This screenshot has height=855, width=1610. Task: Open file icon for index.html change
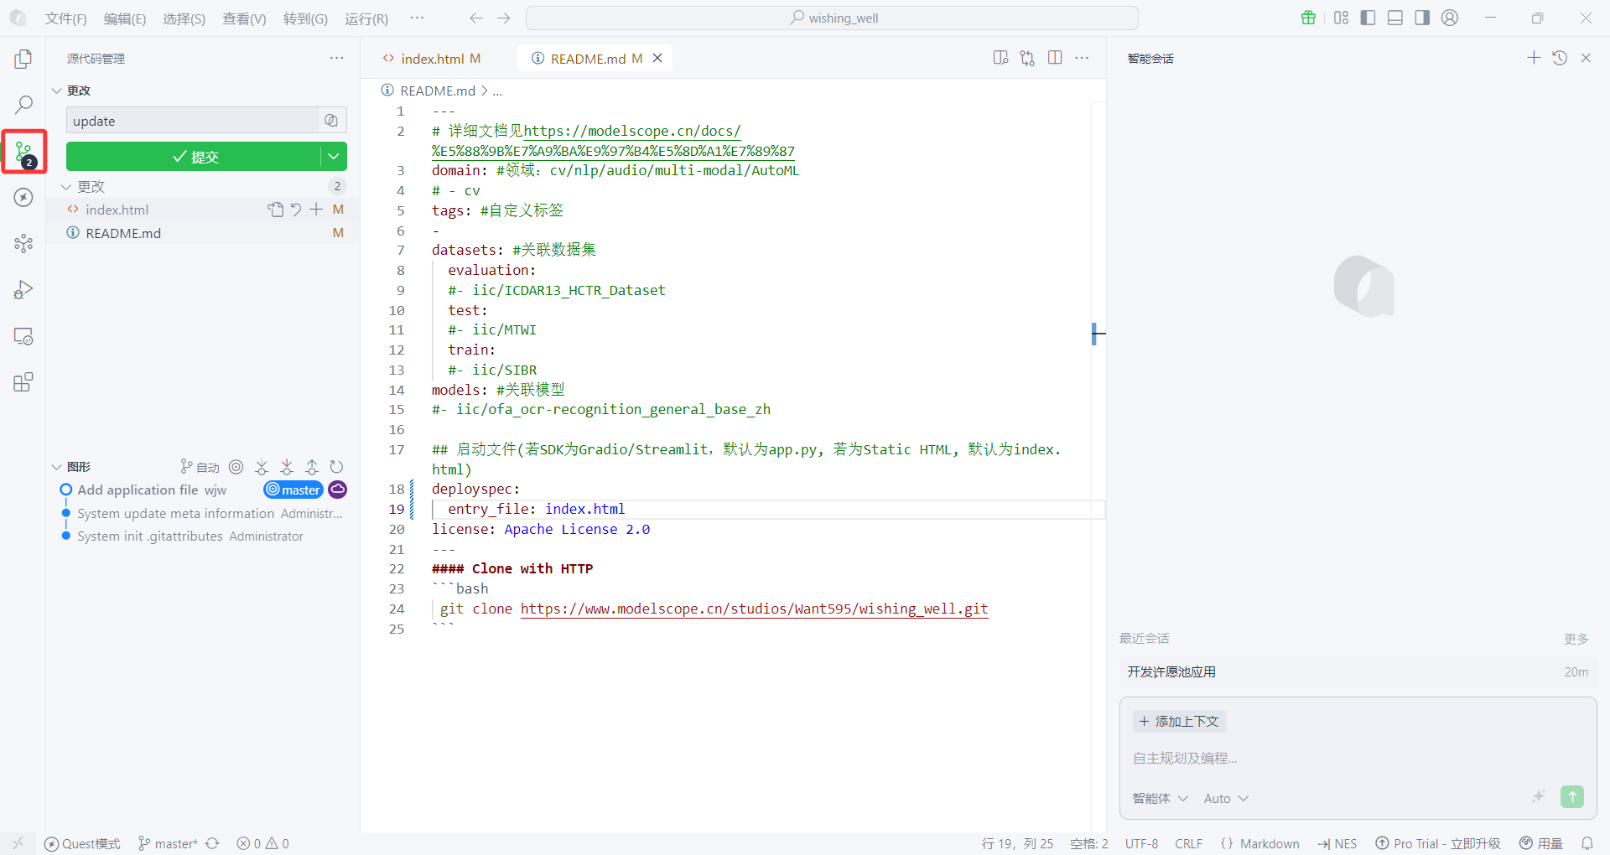276,210
